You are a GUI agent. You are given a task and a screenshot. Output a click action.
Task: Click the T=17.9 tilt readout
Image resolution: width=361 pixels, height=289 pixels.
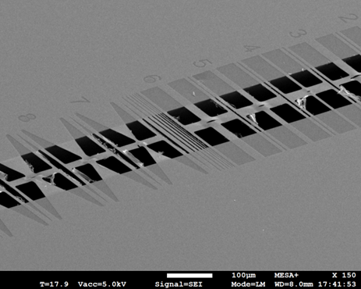click(55, 284)
